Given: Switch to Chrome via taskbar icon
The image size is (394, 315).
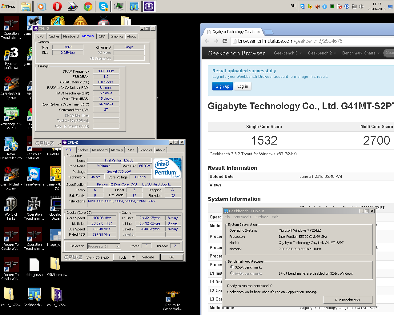Looking at the screenshot, I should pyautogui.click(x=88, y=6).
